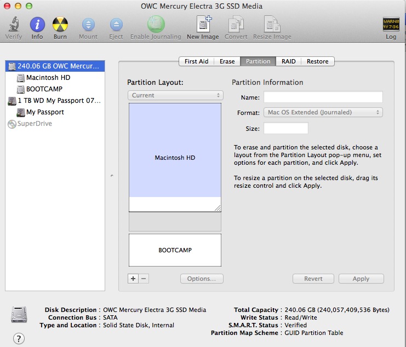
Task: Switch to the Restore tab
Action: [317, 61]
